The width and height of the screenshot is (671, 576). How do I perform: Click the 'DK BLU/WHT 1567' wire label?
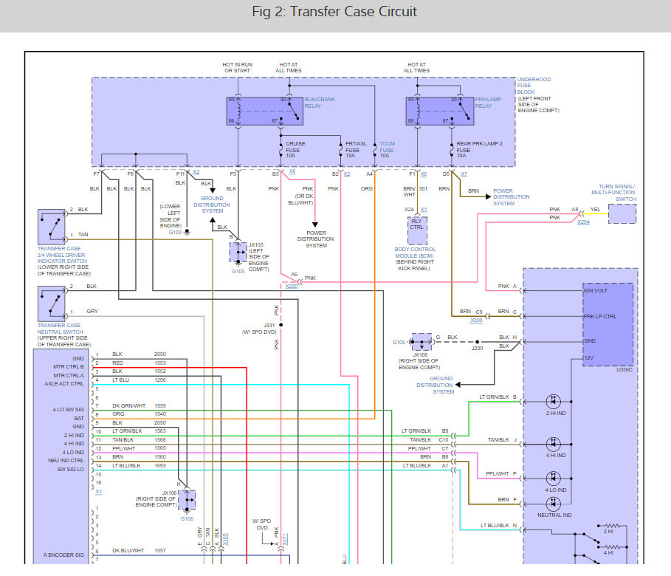coord(139,551)
